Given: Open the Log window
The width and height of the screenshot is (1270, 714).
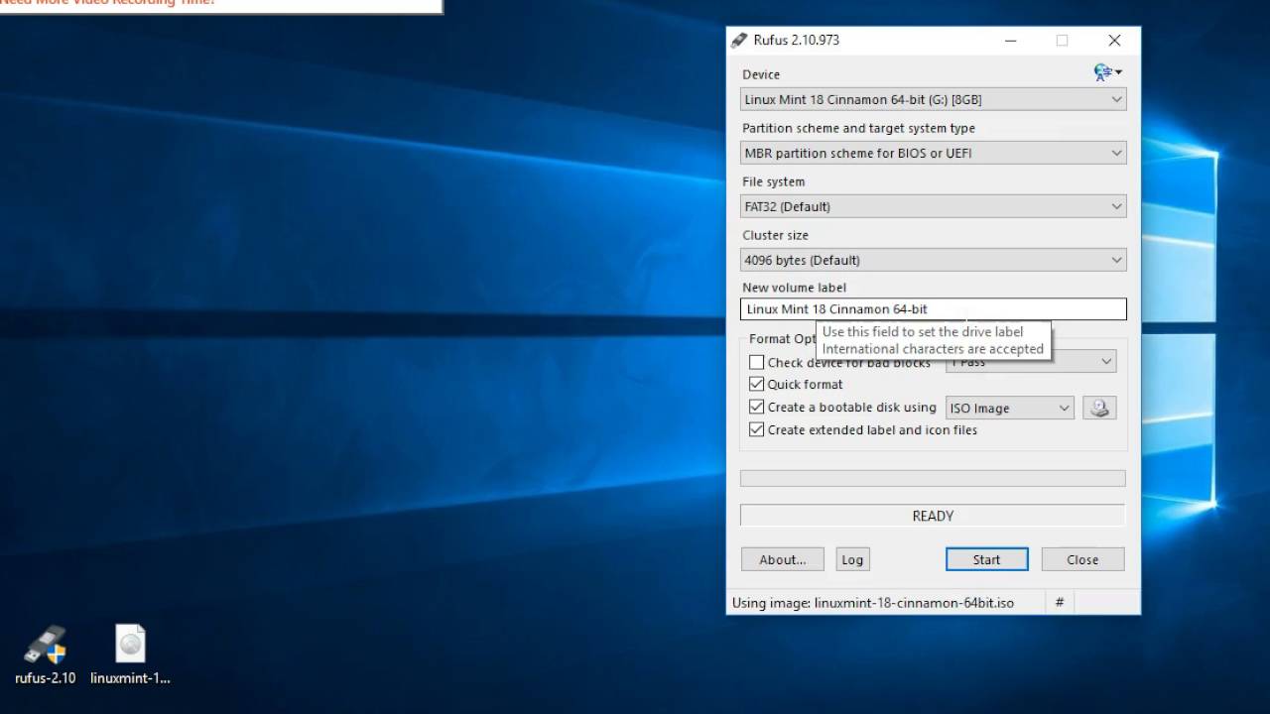Looking at the screenshot, I should 852,559.
